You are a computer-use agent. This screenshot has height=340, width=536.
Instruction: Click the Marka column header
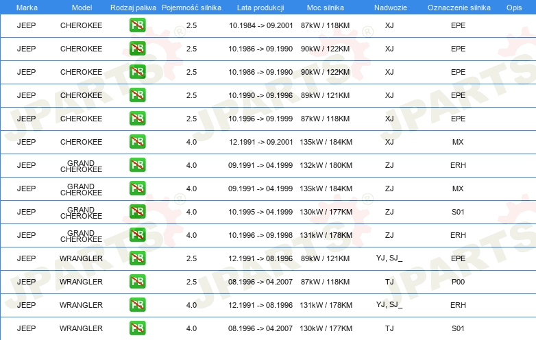pyautogui.click(x=27, y=8)
